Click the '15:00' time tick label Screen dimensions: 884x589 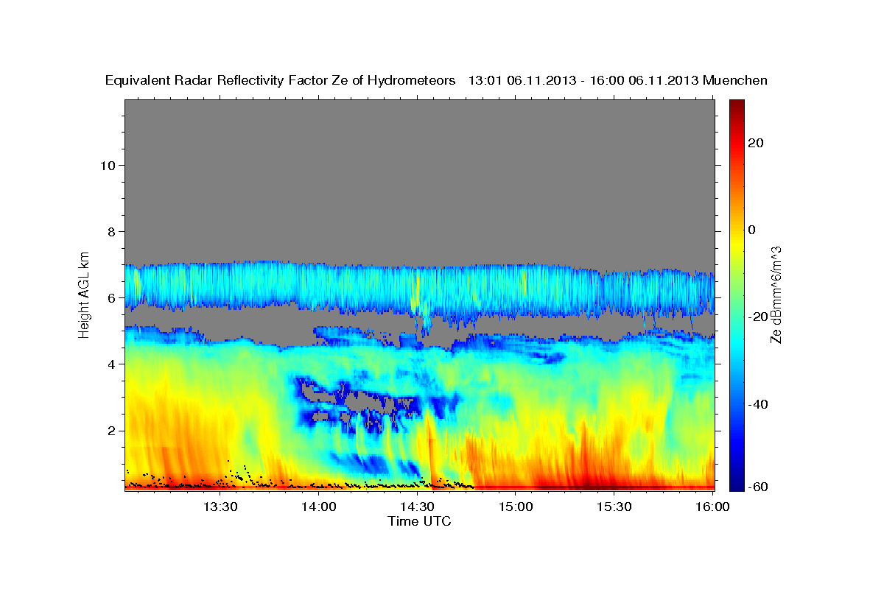pos(516,507)
